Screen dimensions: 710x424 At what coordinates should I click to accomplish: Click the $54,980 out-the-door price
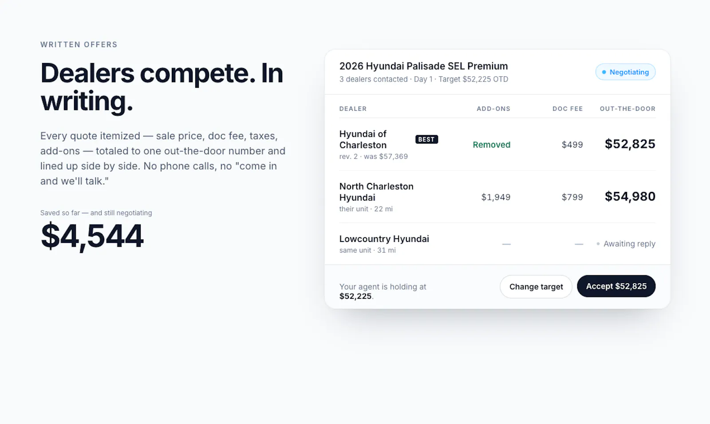(x=630, y=196)
